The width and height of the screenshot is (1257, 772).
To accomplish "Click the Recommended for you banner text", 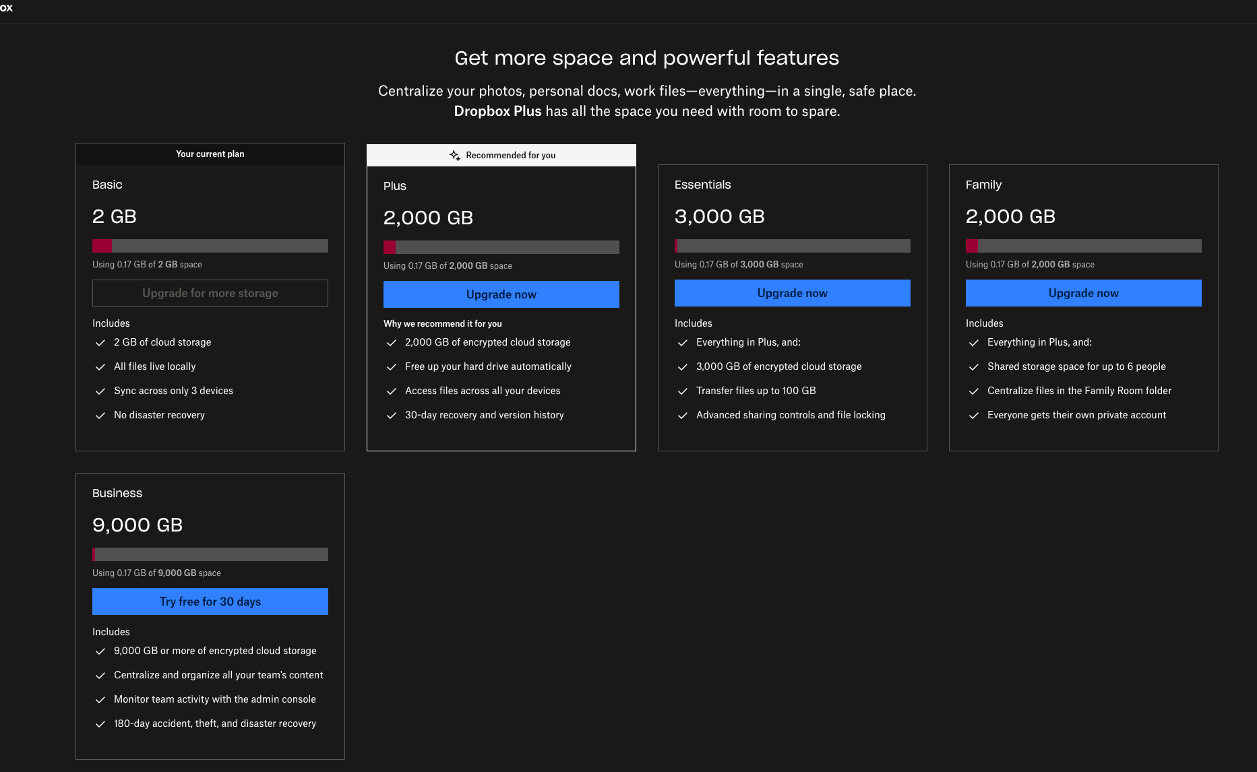I will [511, 156].
